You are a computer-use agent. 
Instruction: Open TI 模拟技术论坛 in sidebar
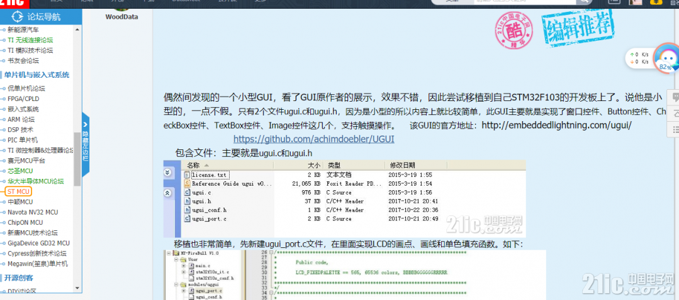click(x=30, y=50)
